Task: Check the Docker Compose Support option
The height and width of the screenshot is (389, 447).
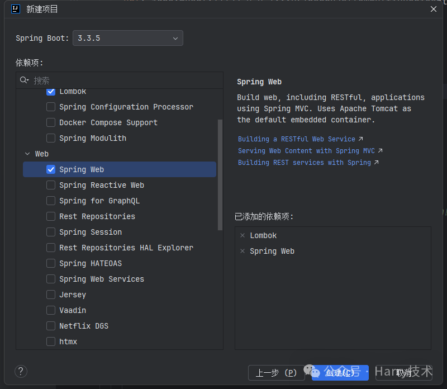Action: point(51,122)
